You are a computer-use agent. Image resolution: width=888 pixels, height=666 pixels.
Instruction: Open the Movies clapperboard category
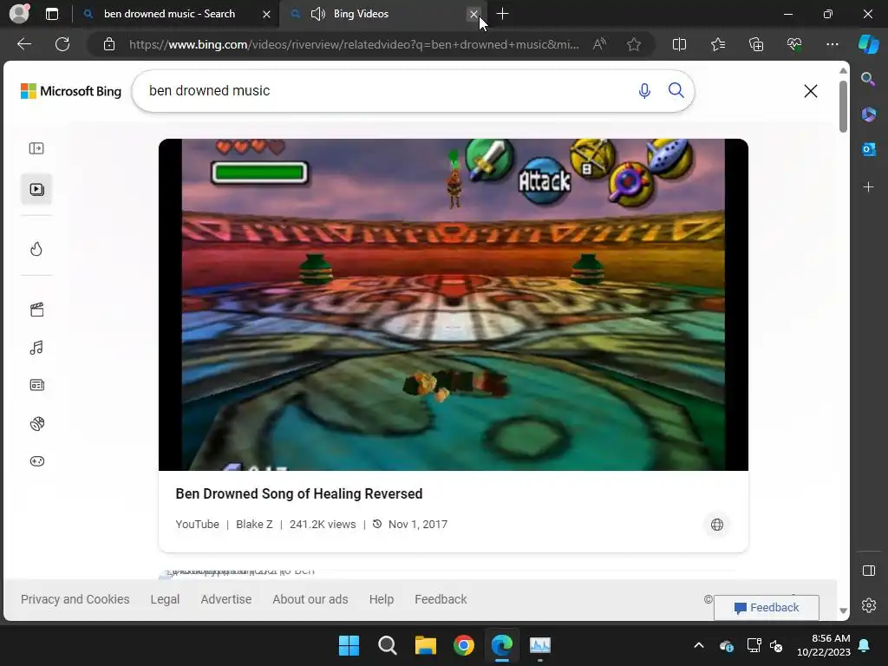tap(36, 310)
